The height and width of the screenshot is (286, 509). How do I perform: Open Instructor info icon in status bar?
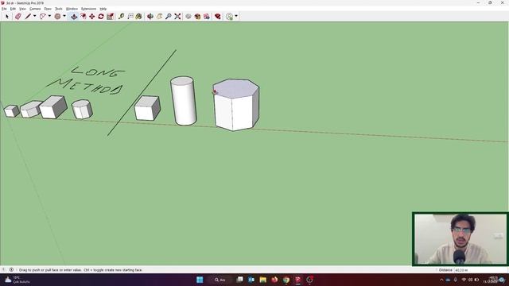click(x=11, y=270)
